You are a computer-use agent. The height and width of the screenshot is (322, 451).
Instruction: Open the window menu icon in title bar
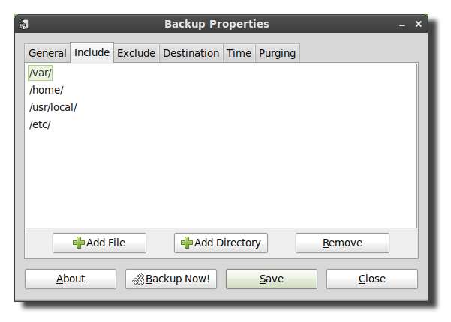pyautogui.click(x=23, y=24)
